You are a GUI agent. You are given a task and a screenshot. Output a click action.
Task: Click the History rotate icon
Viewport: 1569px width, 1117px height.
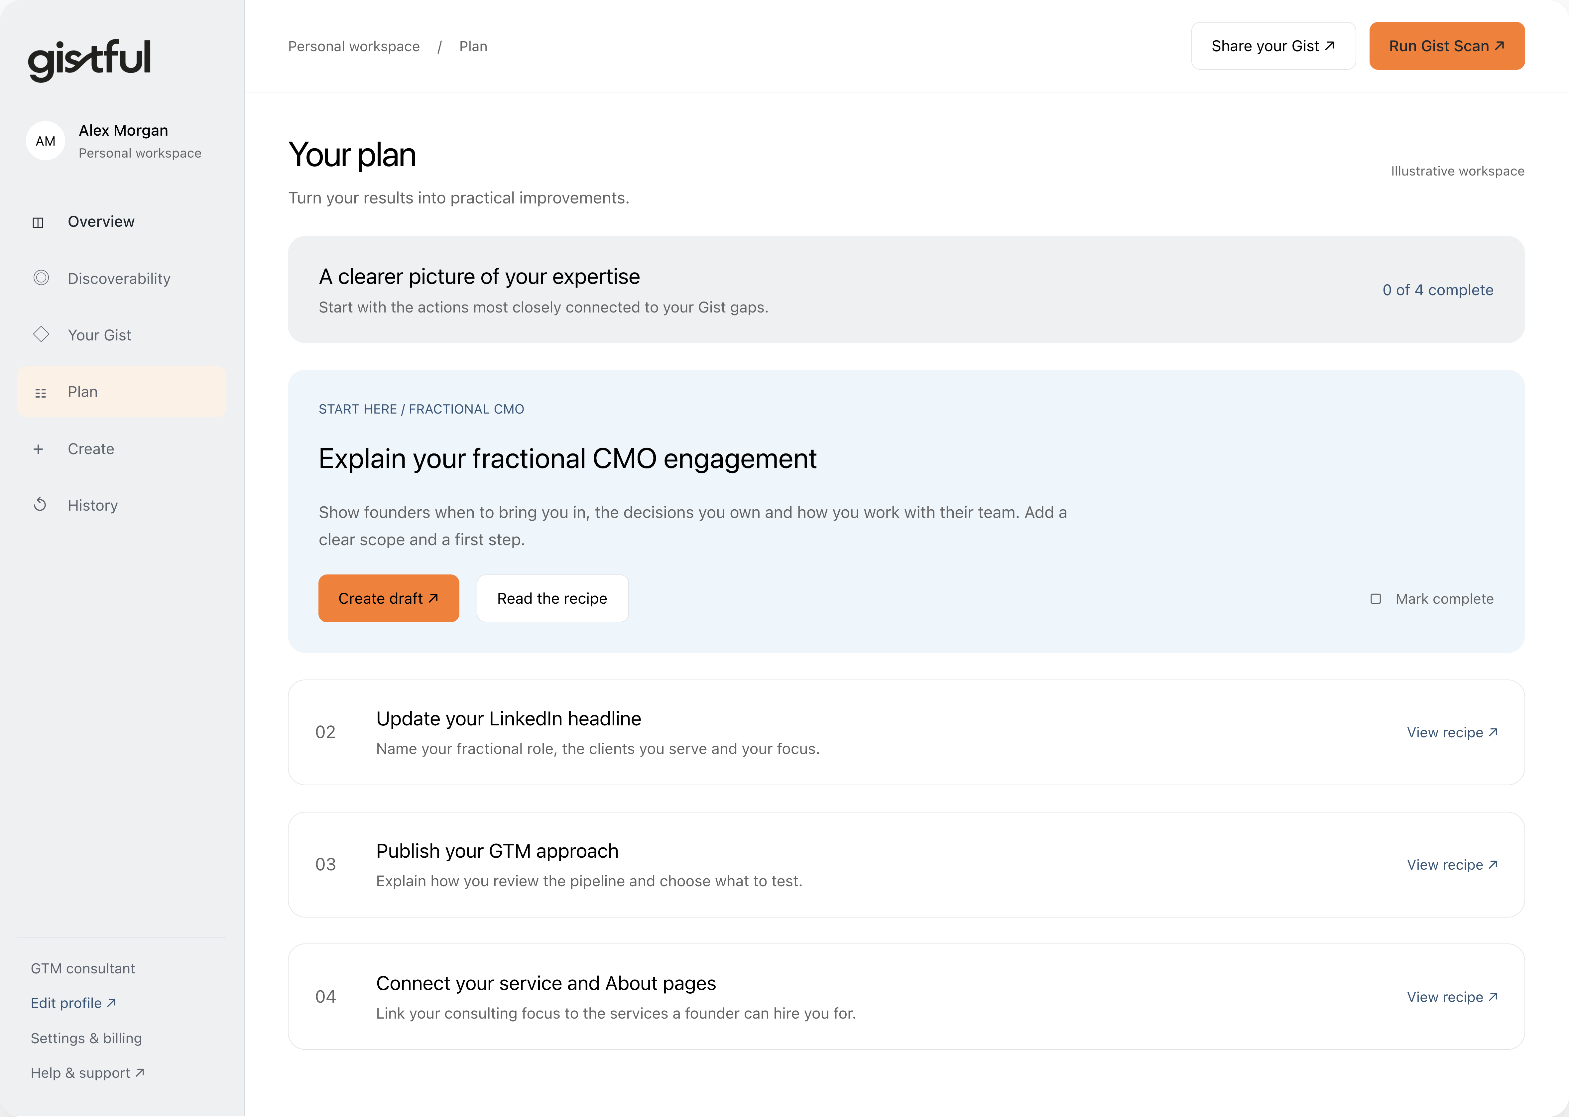40,505
